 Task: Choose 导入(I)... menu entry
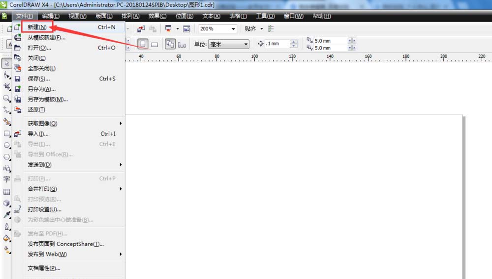tap(68, 134)
